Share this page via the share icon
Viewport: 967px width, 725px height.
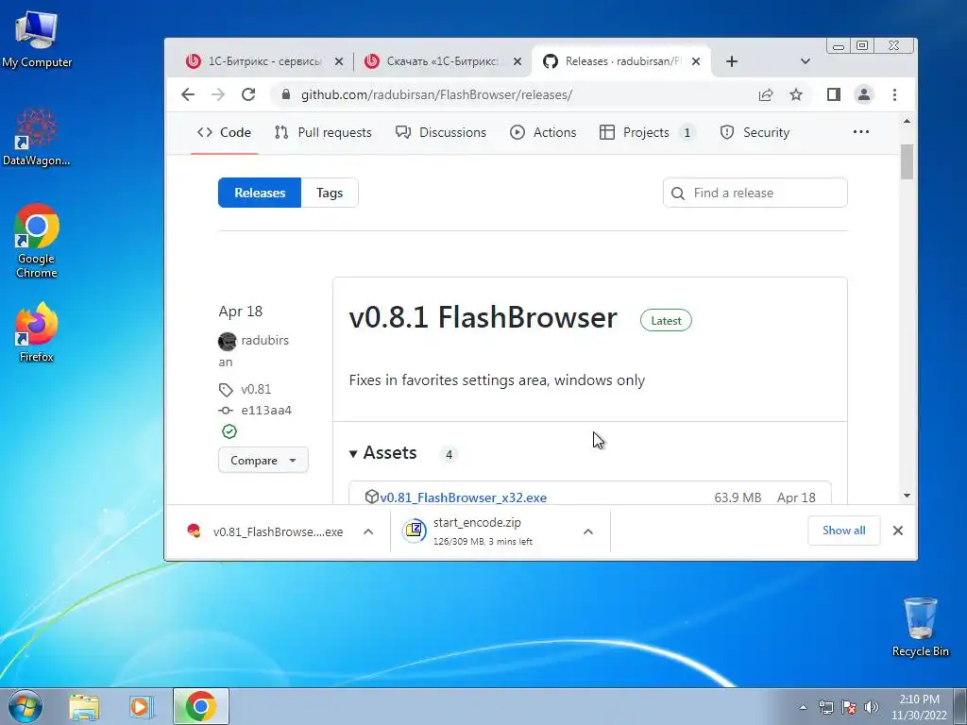[766, 94]
